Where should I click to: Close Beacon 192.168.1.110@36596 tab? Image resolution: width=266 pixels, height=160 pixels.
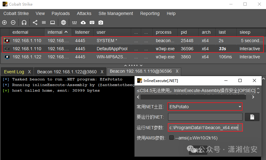point(177,71)
